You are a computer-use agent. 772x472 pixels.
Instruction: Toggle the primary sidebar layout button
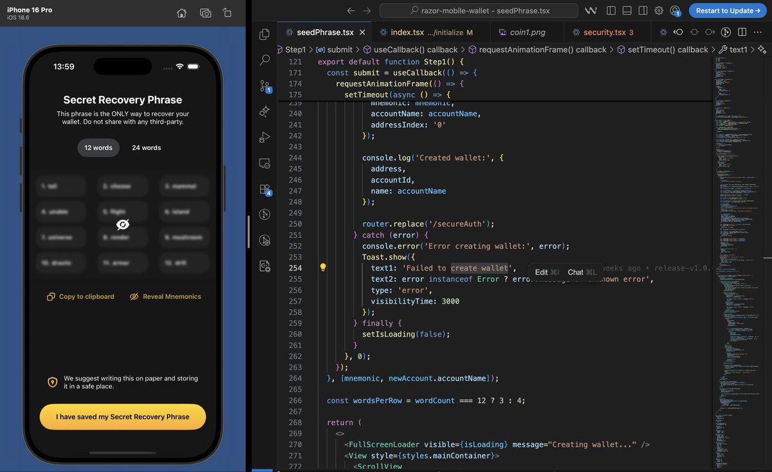[x=611, y=11]
